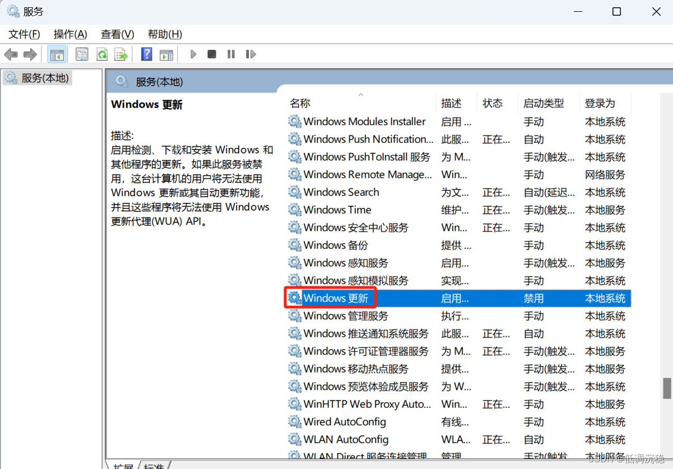Click 正在... status in WLAN AutoConfig row
The width and height of the screenshot is (673, 469).
(496, 439)
